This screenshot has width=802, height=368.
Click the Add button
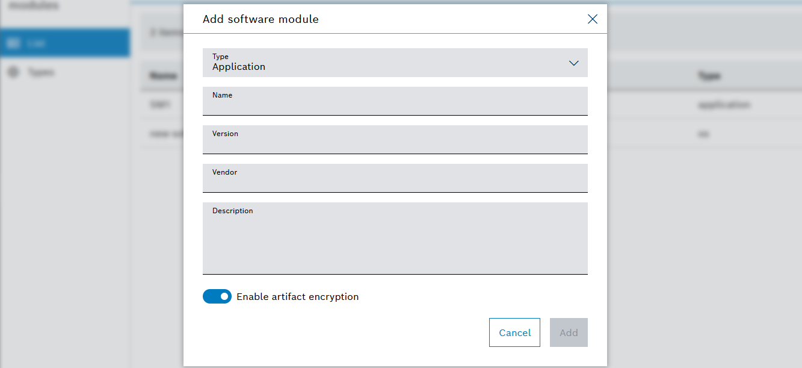(568, 332)
